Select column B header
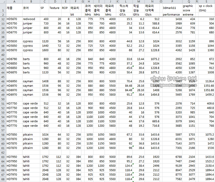 [31, 1]
